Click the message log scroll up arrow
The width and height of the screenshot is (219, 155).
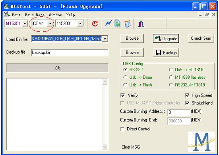105,81
